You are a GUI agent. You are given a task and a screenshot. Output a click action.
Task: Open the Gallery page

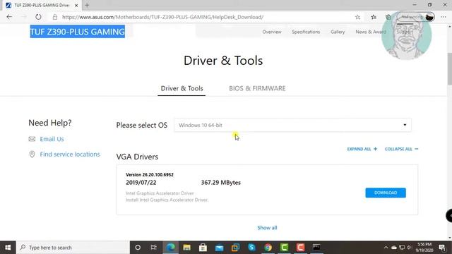tap(338, 32)
